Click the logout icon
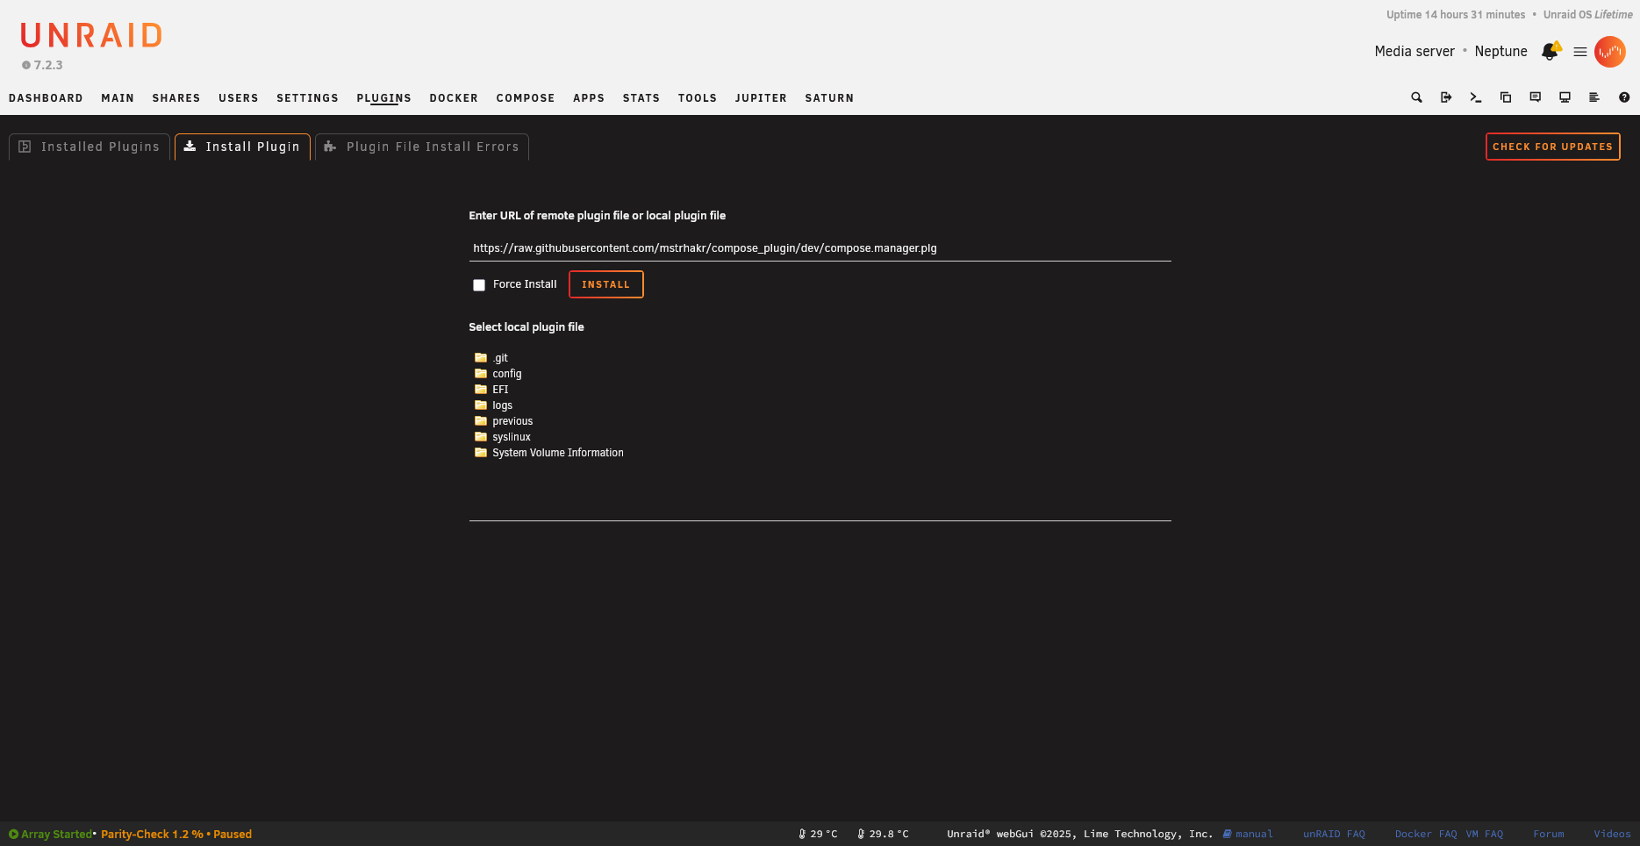The height and width of the screenshot is (846, 1640). coord(1446,97)
